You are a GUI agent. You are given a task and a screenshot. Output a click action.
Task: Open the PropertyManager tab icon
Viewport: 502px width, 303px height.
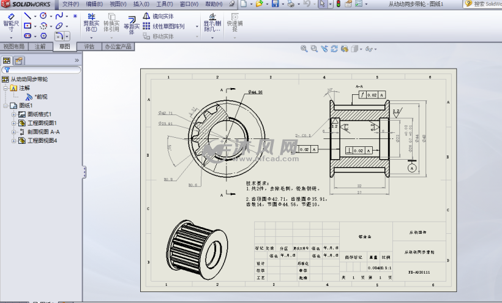pos(19,61)
